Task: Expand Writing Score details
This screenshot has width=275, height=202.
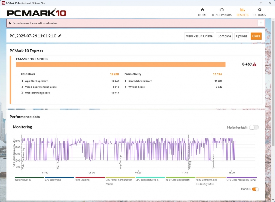Action: (x=125, y=87)
